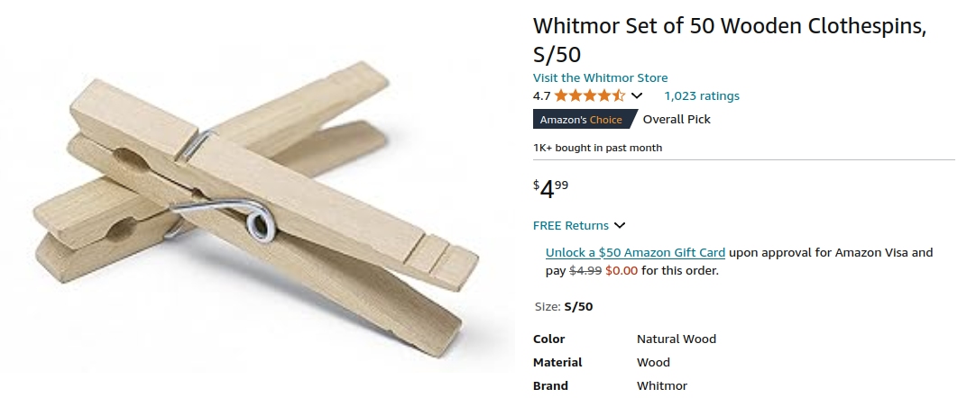Open the Unlock a $50 Amazon Gift Card link
967x398 pixels.
point(635,253)
